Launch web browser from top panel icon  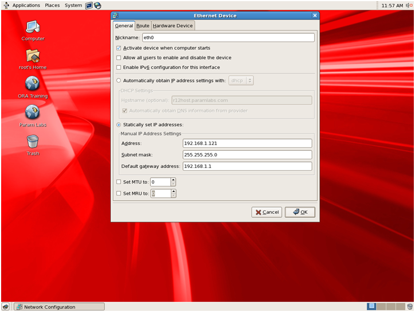97,5
